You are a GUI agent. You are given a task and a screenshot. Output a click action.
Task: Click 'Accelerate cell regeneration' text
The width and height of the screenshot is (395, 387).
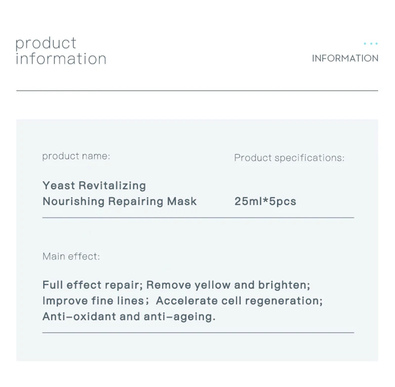coord(238,301)
